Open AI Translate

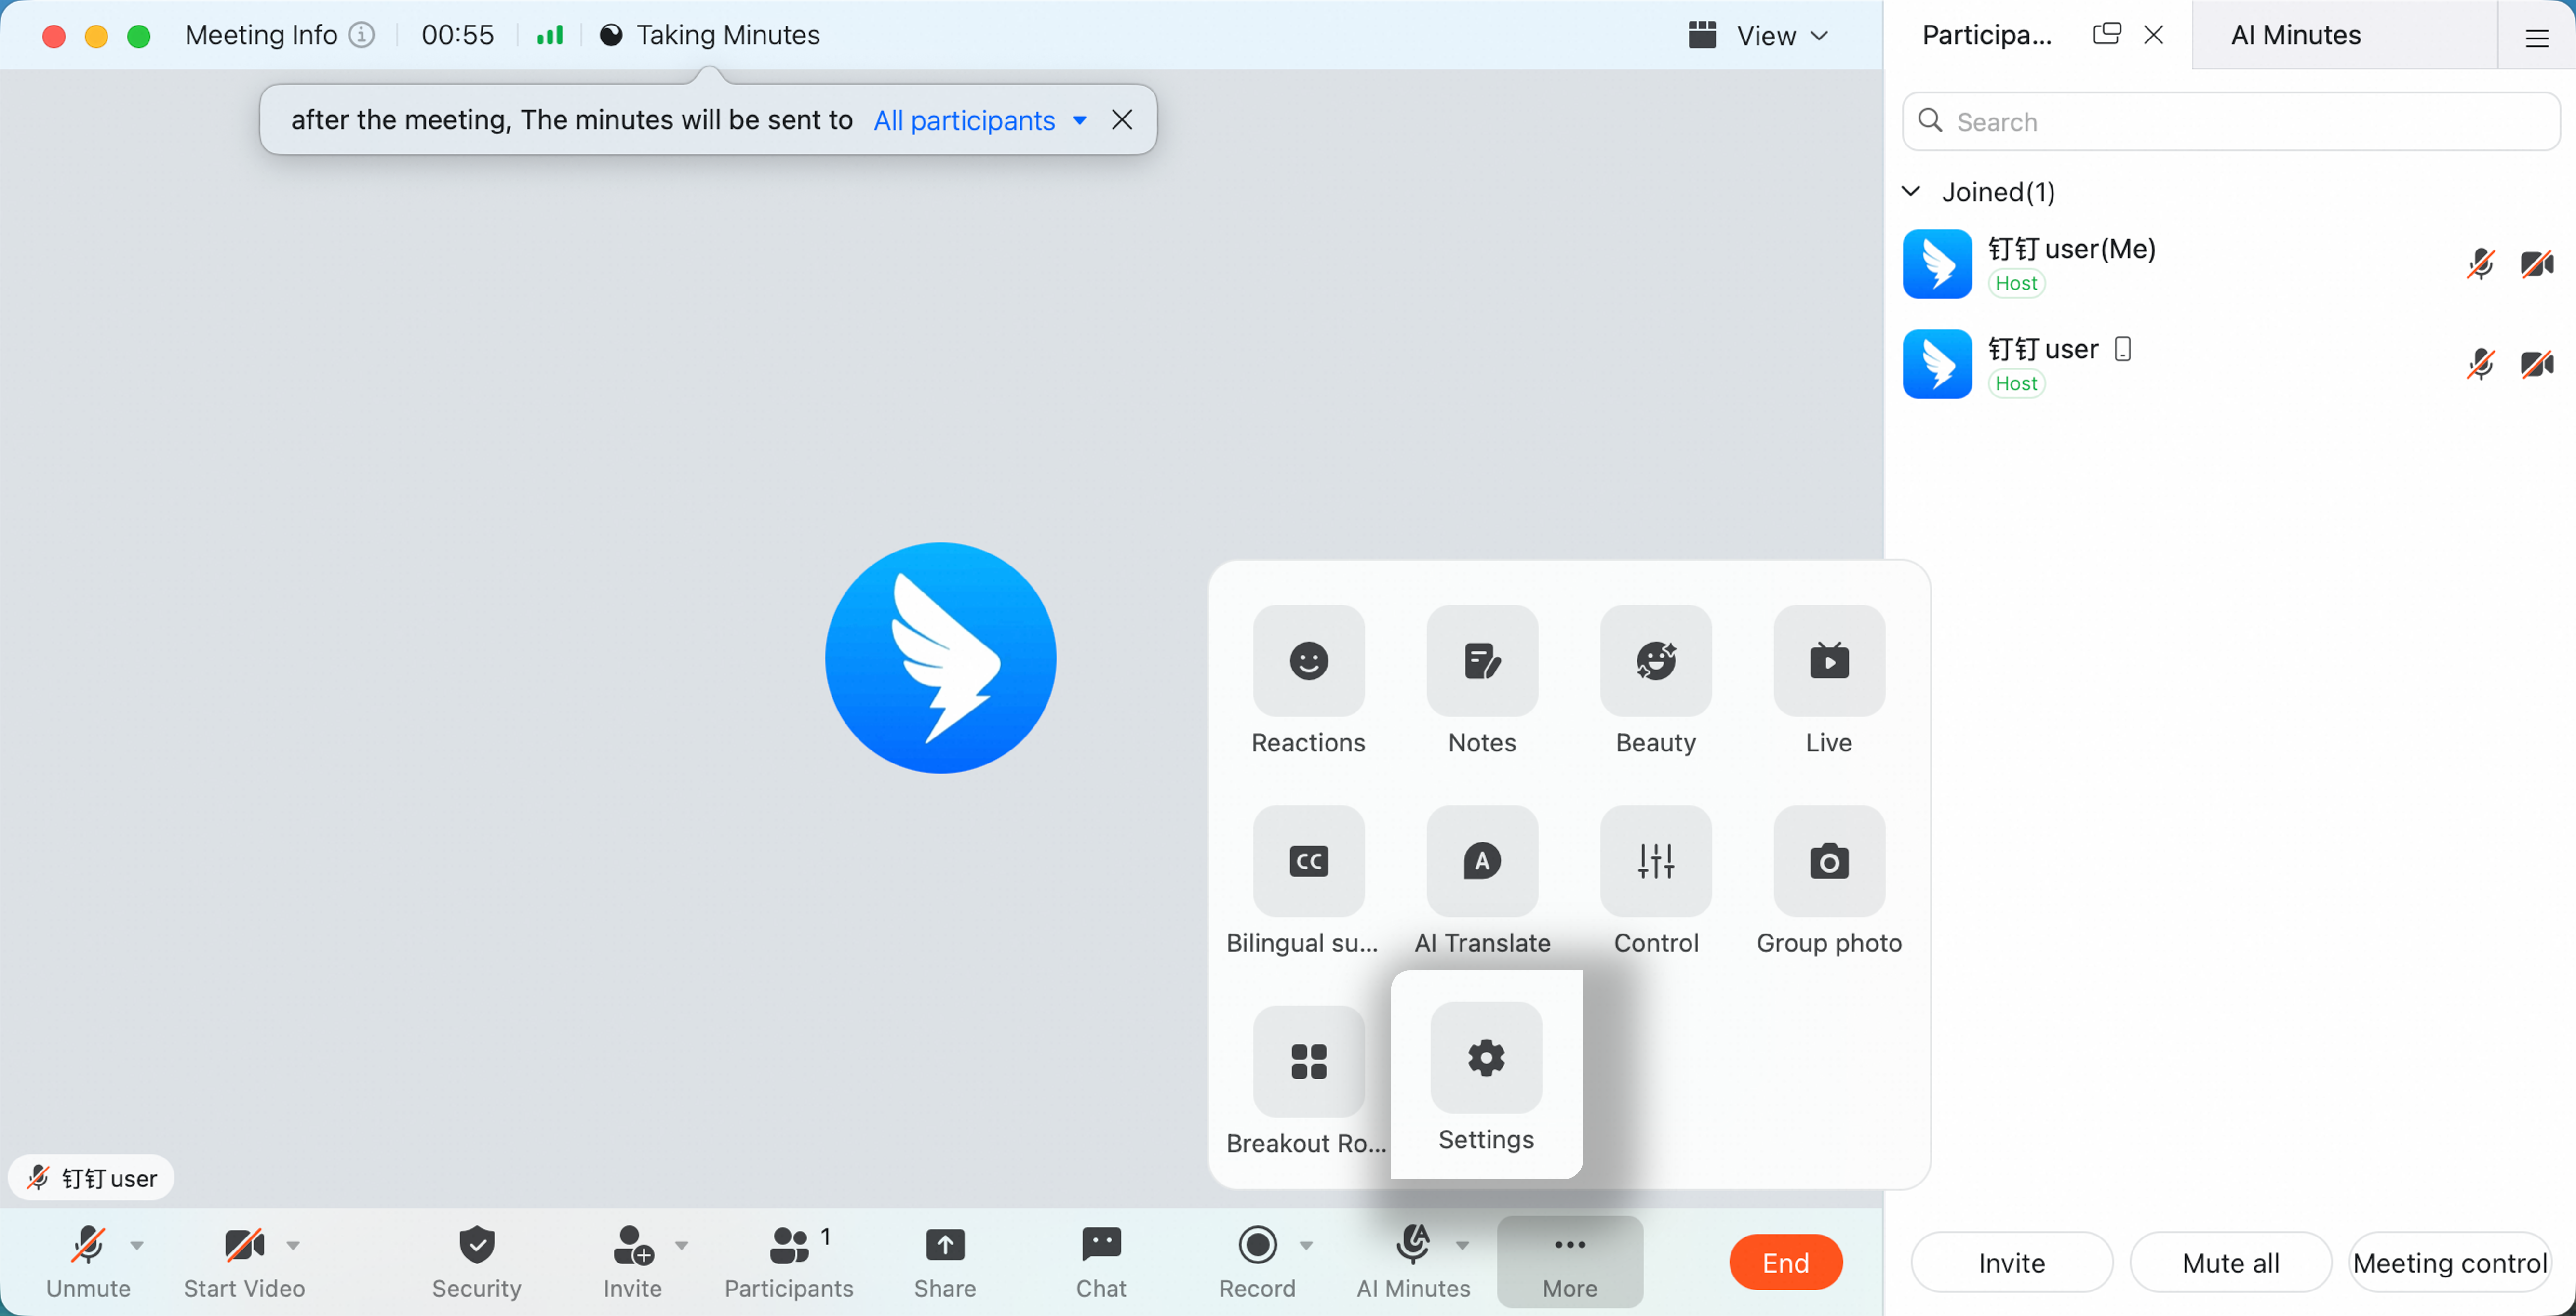pyautogui.click(x=1482, y=881)
